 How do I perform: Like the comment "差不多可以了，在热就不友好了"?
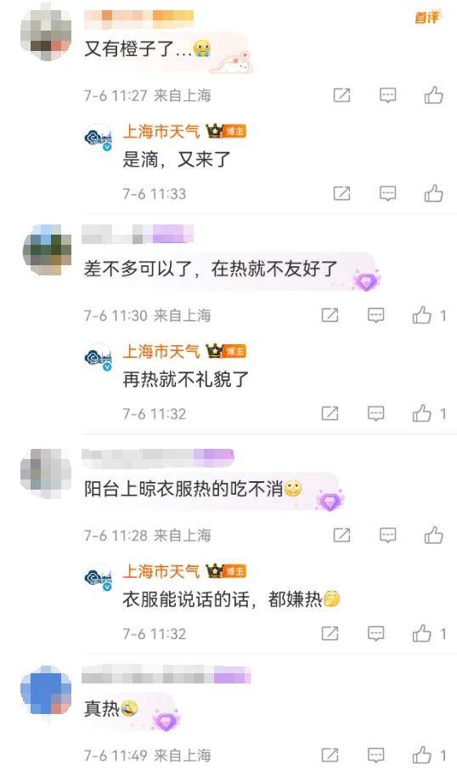tap(428, 315)
